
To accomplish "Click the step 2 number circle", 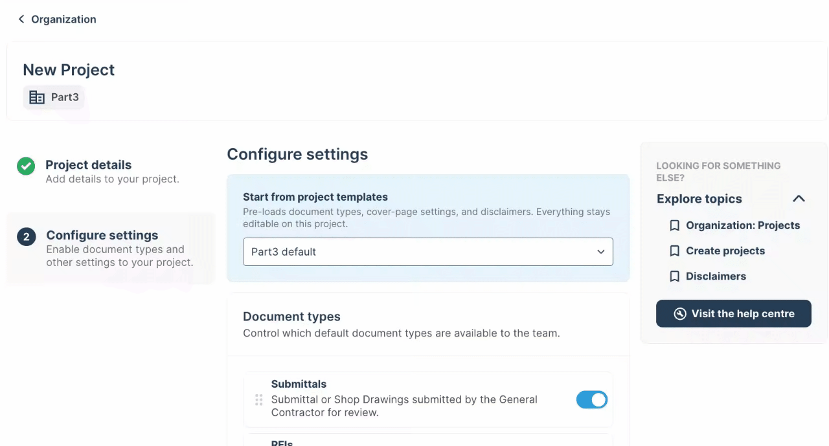I will (x=26, y=237).
